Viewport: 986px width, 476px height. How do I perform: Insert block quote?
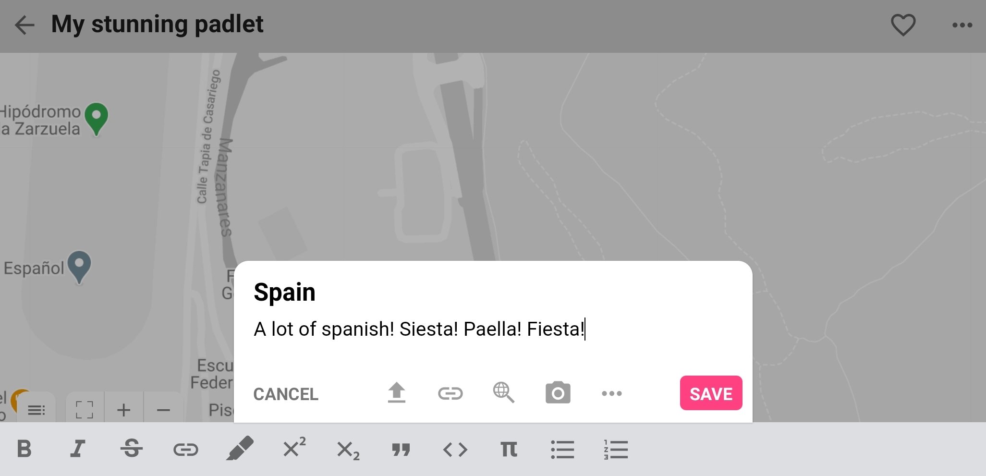401,450
